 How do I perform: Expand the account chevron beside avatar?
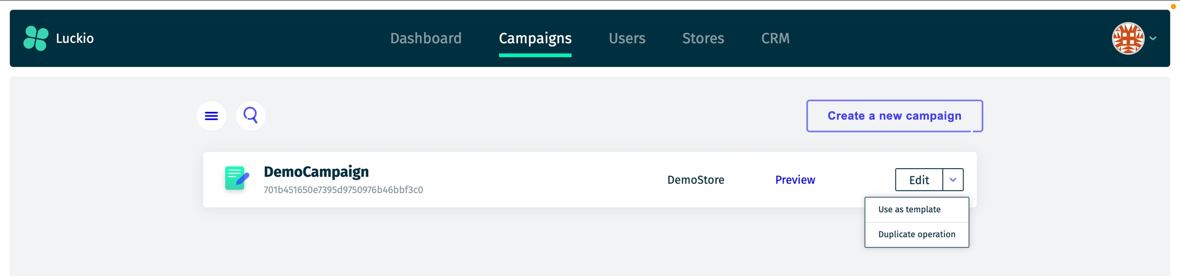(1153, 38)
